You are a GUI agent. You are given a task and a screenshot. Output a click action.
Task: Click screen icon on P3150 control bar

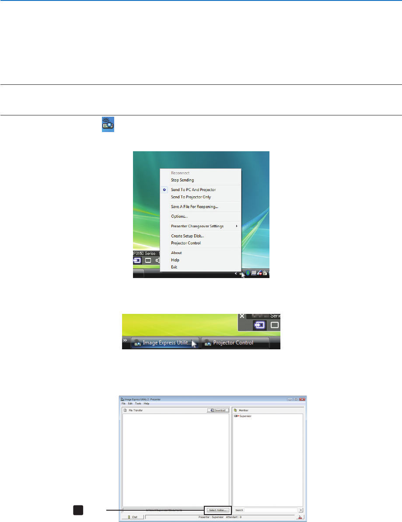tap(148, 260)
